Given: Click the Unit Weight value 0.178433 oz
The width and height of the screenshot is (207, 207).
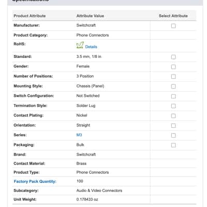Looking at the screenshot, I should [x=87, y=199].
